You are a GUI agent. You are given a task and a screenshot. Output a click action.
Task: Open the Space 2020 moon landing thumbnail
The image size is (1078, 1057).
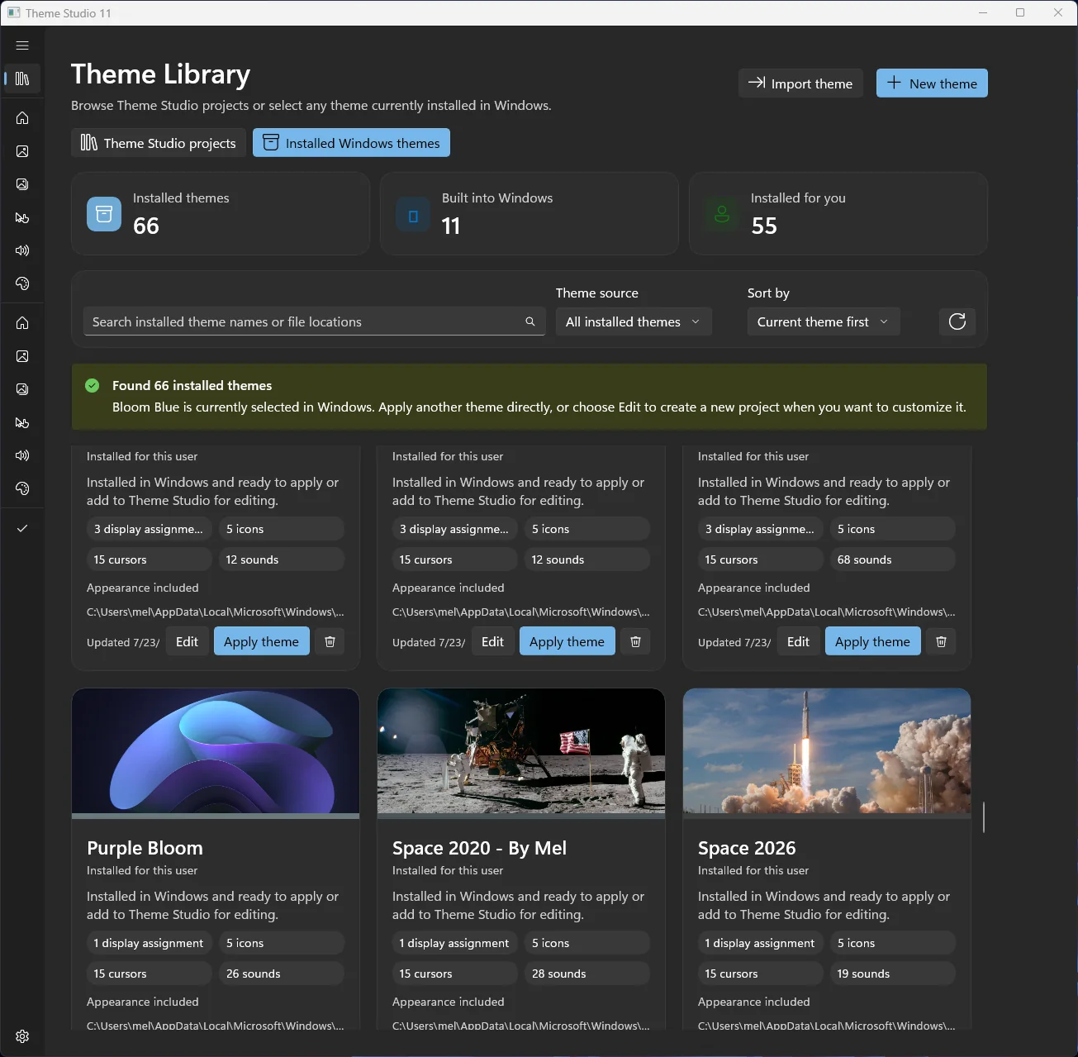[x=521, y=751]
